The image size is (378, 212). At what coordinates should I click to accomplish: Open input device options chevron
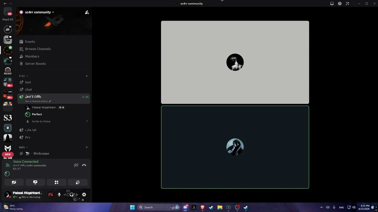65,195
